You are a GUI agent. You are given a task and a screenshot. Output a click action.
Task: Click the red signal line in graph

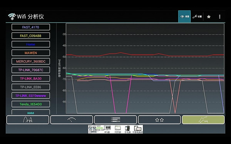[145, 55]
